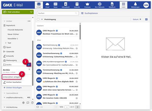Open dropdown arrow beside E-Mail schreiben

(x=31, y=12)
